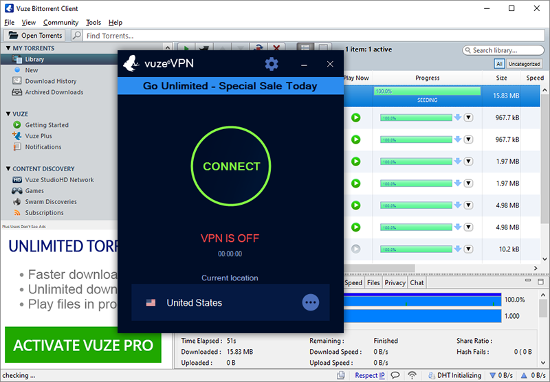550x382 pixels.
Task: Click the magnifier icon beside Find Torrents
Action: 76,36
